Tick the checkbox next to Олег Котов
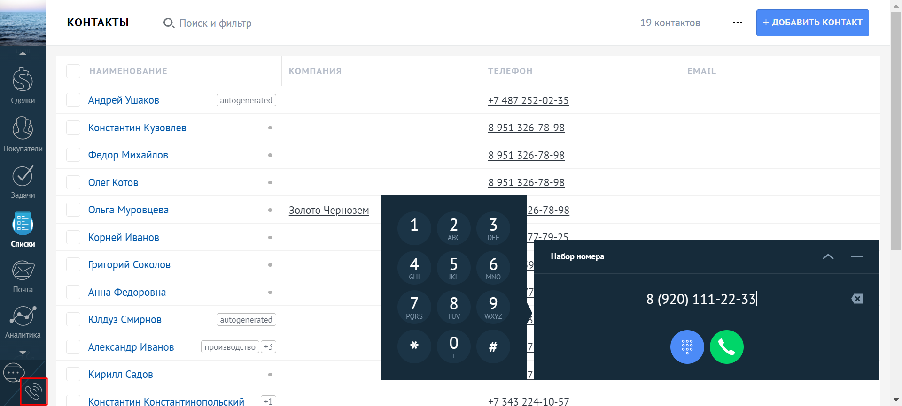This screenshot has height=406, width=902. pyautogui.click(x=73, y=182)
